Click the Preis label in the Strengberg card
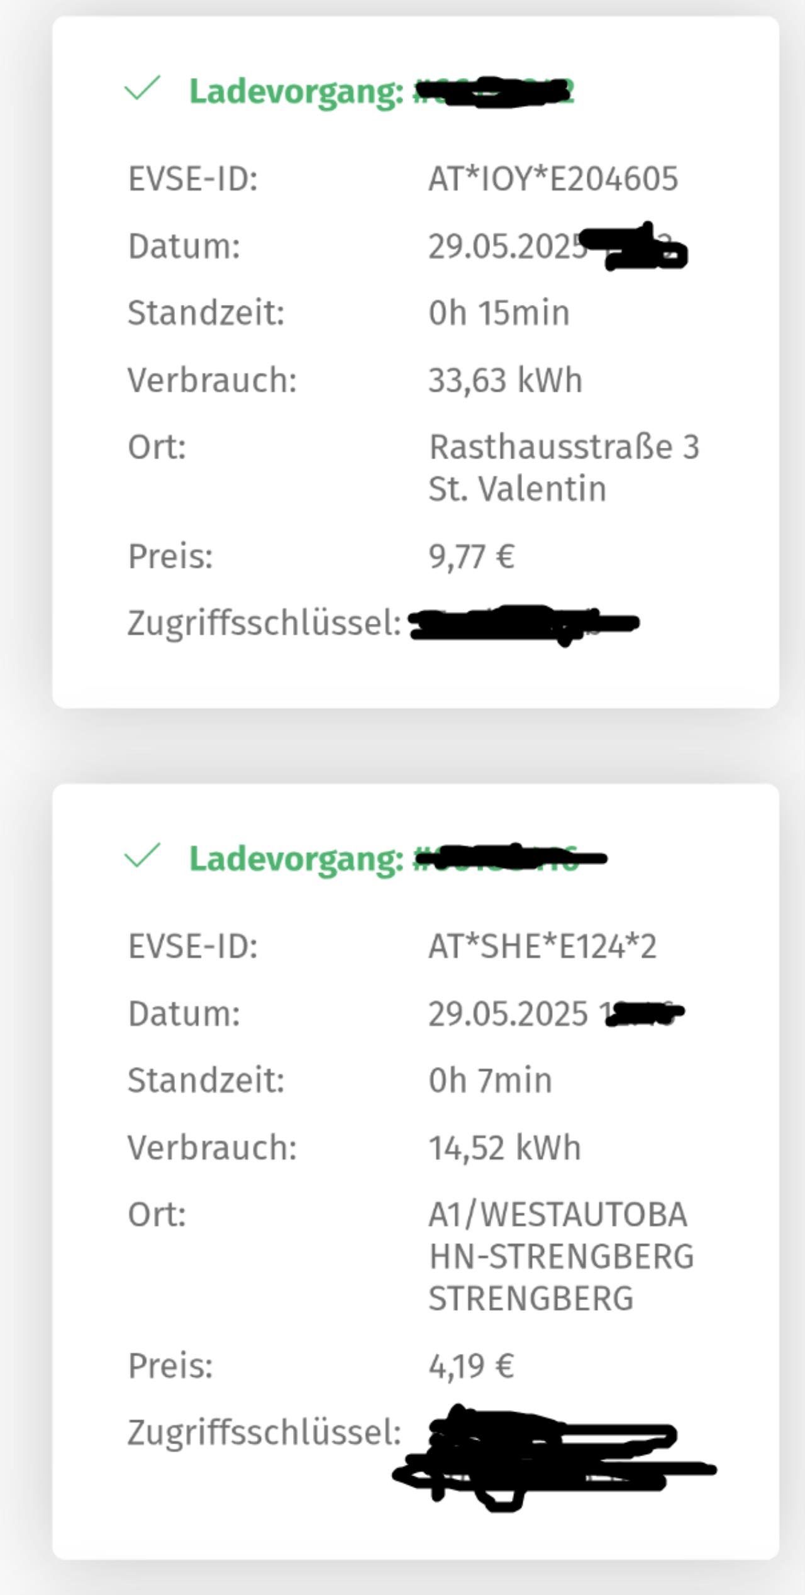This screenshot has height=1595, width=805. click(x=170, y=1366)
